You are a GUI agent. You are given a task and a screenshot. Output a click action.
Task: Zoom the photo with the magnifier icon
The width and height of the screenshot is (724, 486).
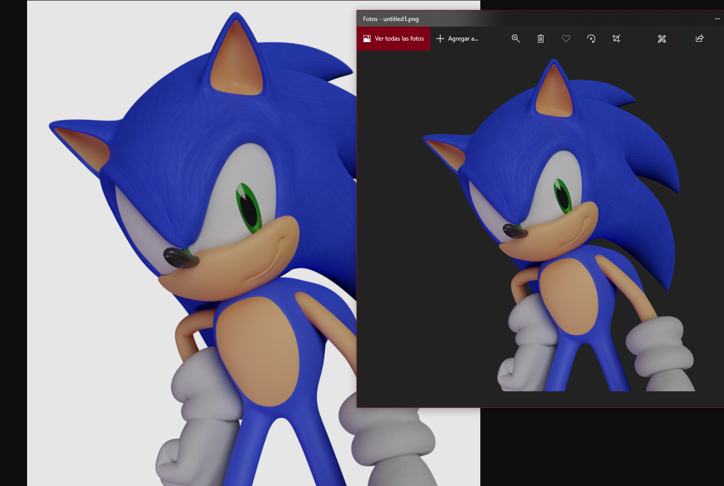(x=515, y=39)
